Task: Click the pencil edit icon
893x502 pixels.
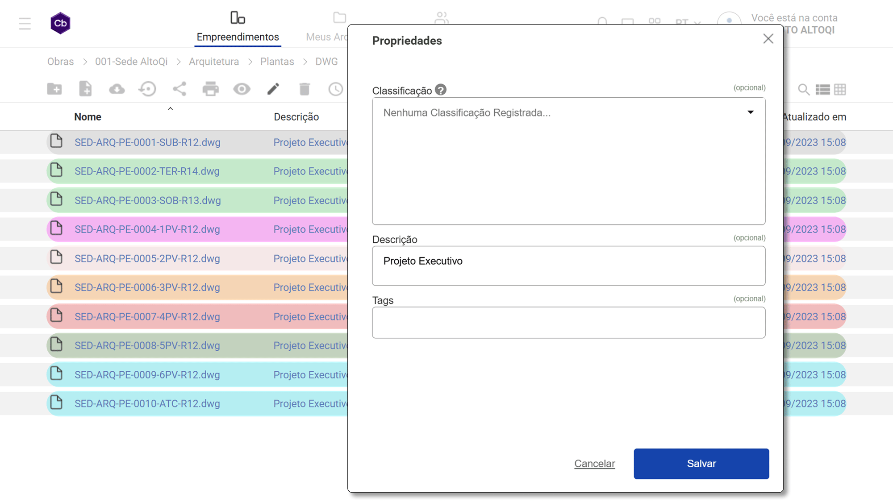Action: (273, 89)
